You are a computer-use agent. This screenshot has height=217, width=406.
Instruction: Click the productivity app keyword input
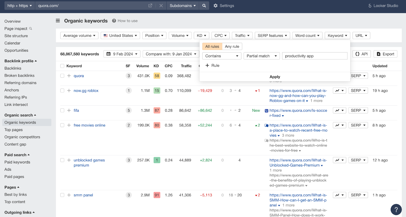(315, 56)
